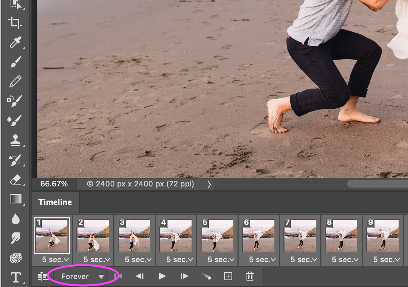
Task: Select the Pencil tool
Action: 15,81
